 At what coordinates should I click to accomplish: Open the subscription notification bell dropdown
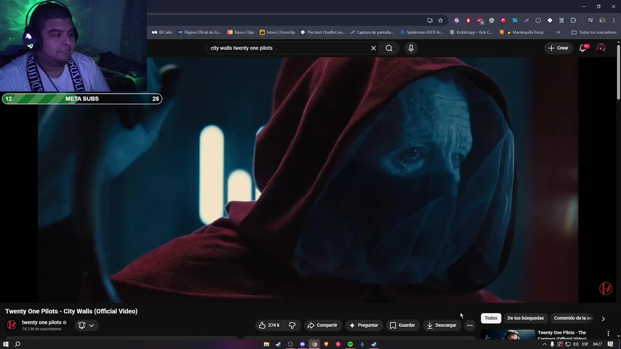(86, 325)
